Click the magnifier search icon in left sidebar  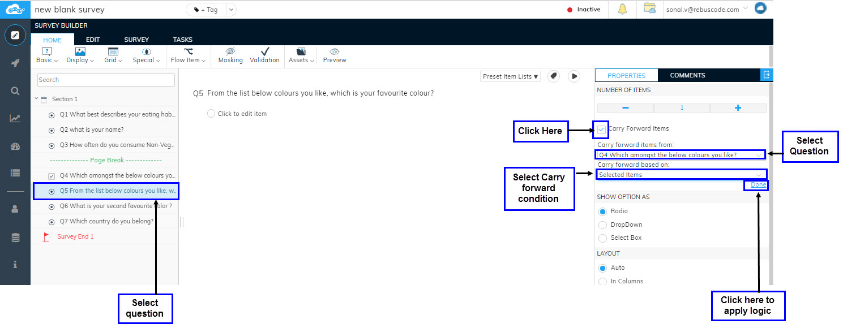tap(15, 90)
